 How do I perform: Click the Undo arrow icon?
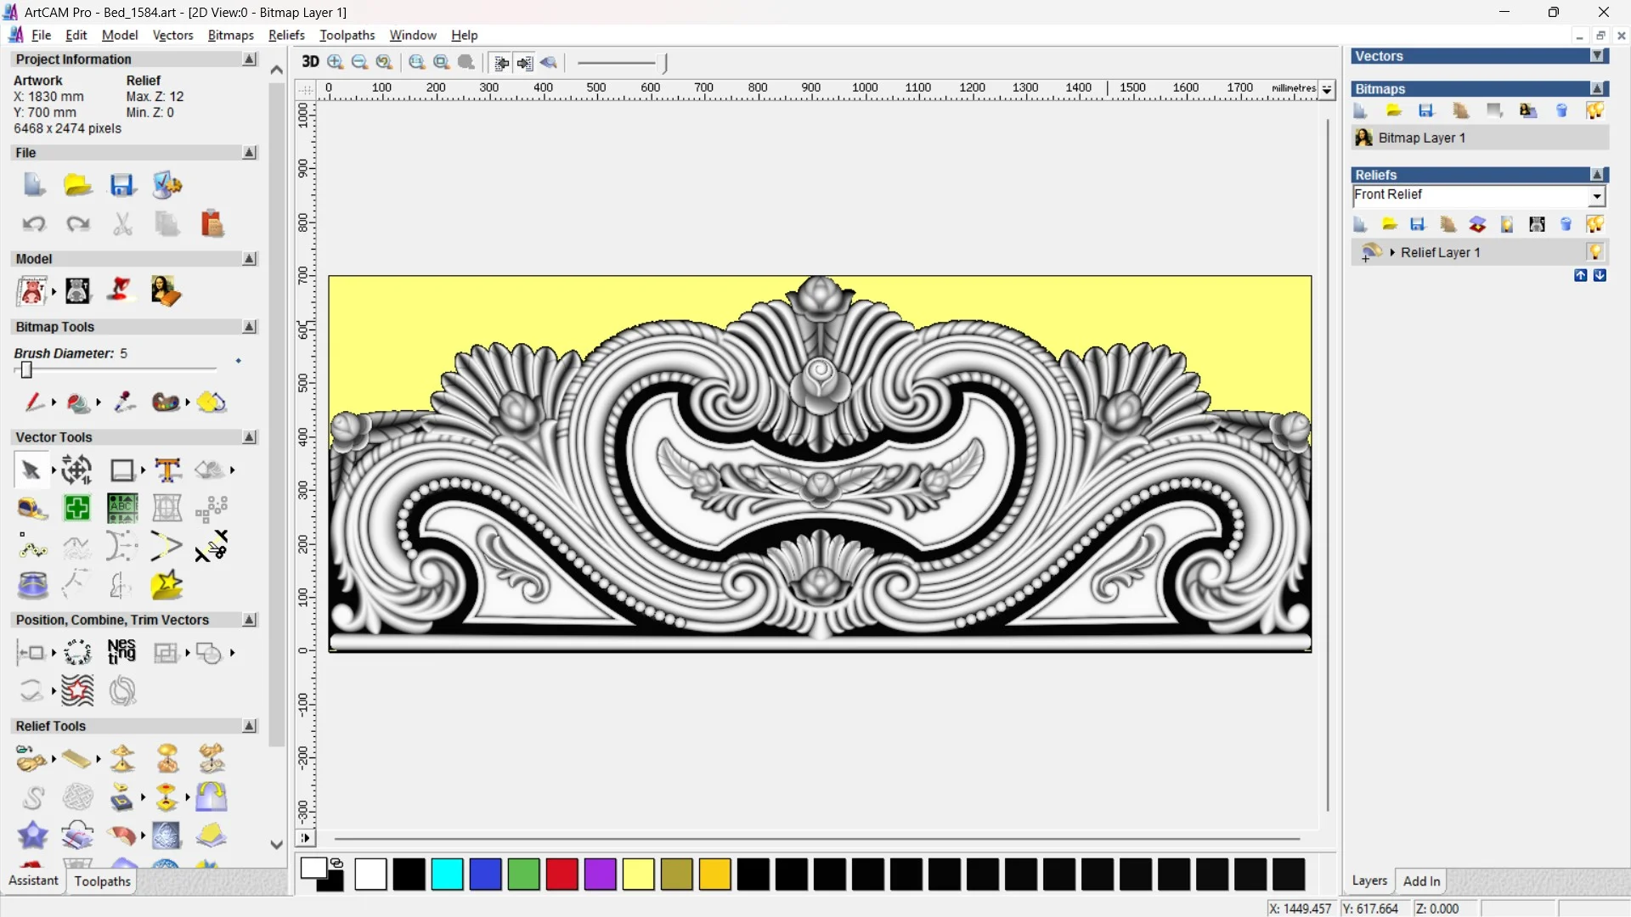34,224
